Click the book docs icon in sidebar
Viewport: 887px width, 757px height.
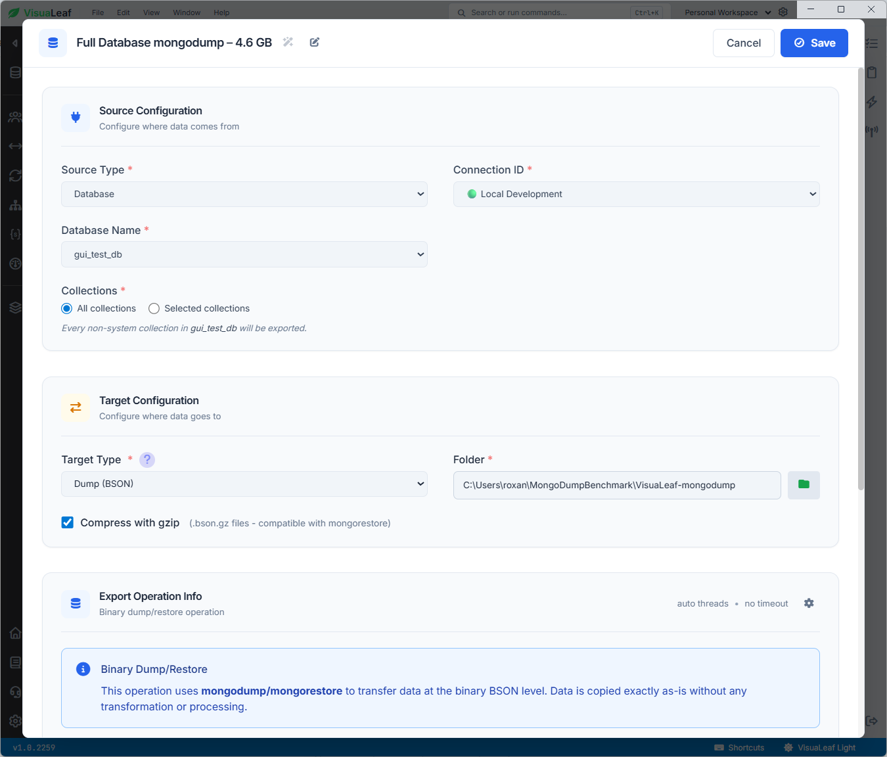click(15, 662)
